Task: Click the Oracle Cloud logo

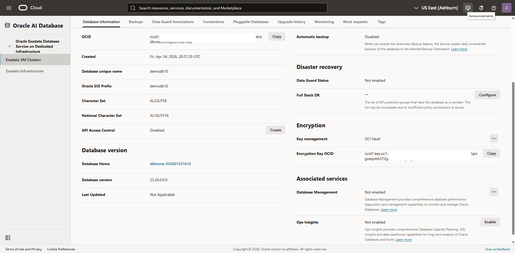Action: click(30, 8)
